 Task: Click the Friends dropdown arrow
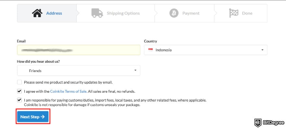pyautogui.click(x=135, y=70)
